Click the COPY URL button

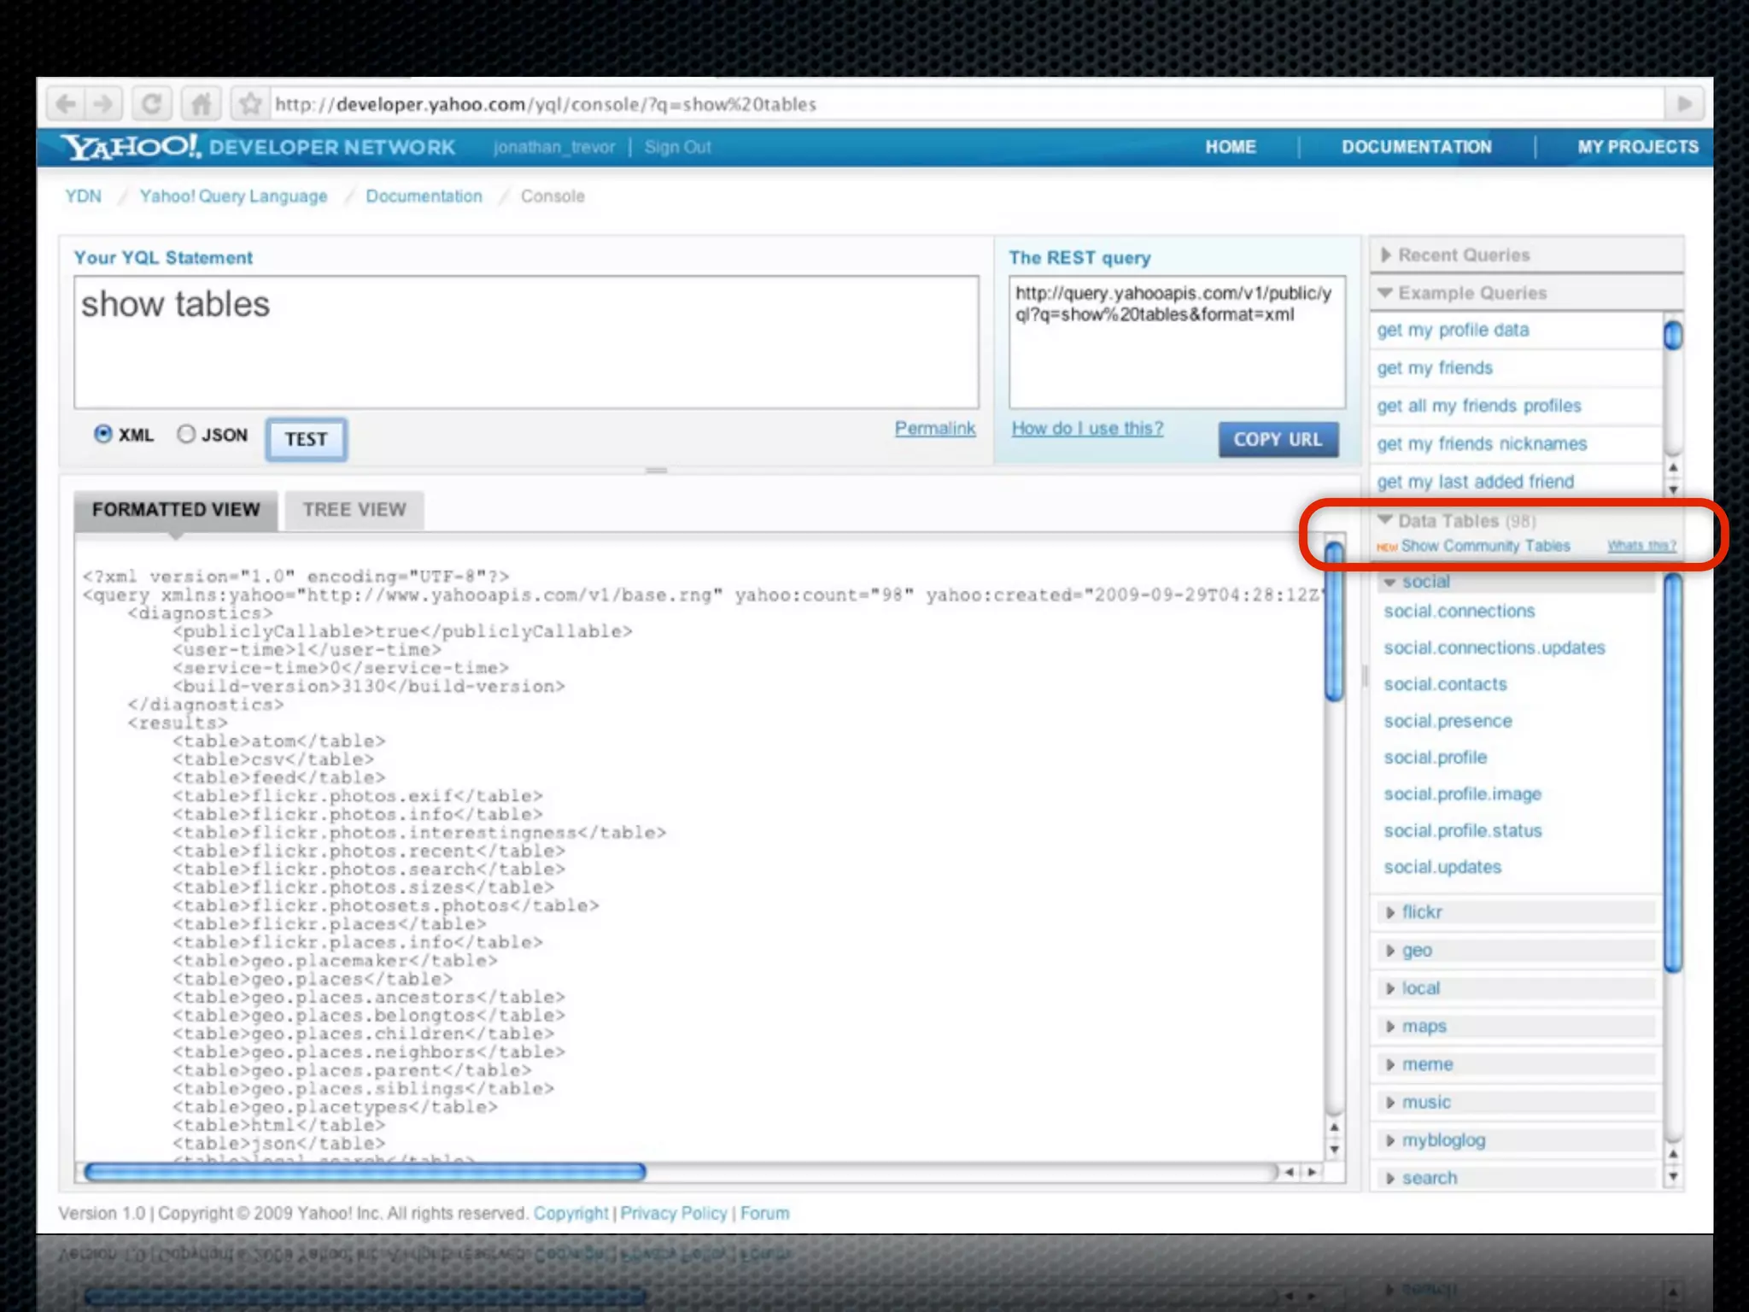pos(1278,439)
